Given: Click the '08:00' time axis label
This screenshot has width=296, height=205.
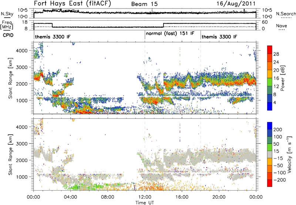Looking at the screenshot, I should (108, 197).
